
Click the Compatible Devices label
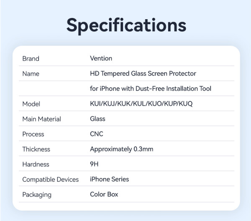(x=50, y=179)
